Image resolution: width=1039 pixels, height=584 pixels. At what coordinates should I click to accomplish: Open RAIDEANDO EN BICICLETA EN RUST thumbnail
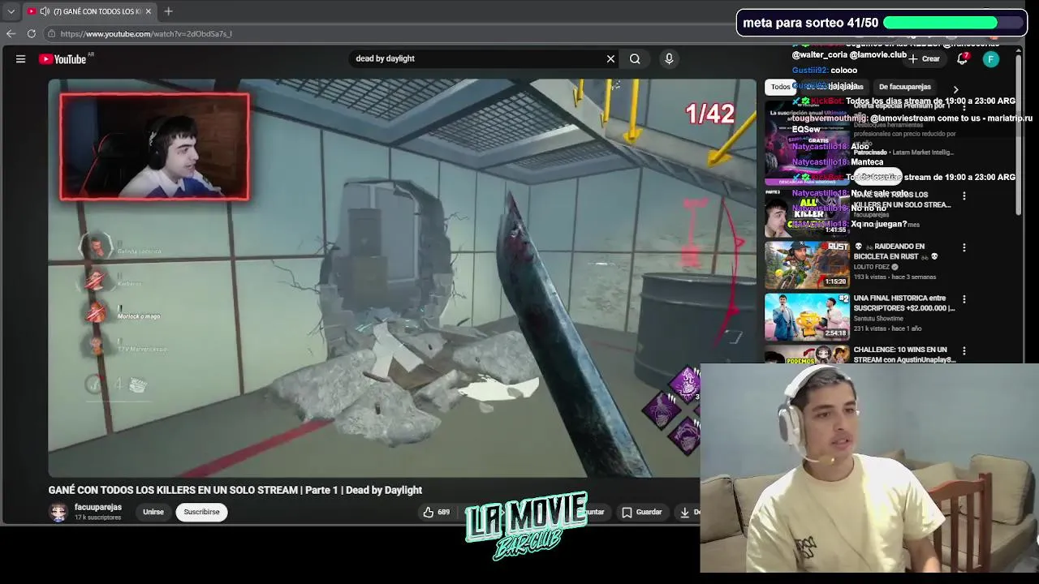pos(807,264)
